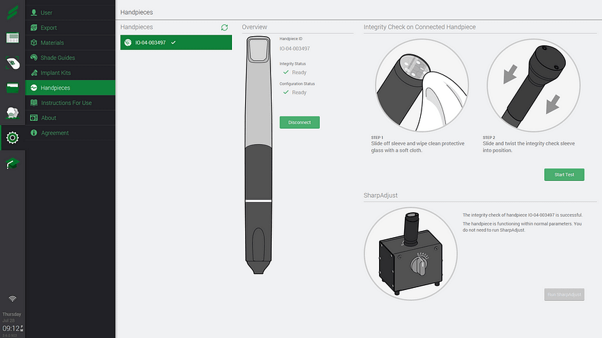Click the Run SharpAdjust button
The width and height of the screenshot is (602, 338).
[x=564, y=295]
